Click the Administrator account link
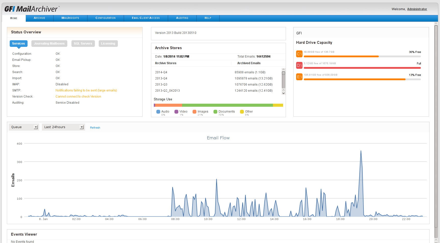This screenshot has height=243, width=440. (x=417, y=9)
